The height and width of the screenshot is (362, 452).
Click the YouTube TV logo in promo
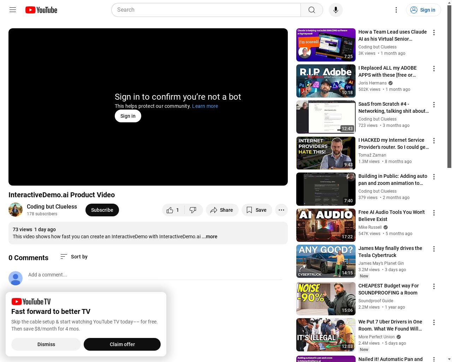point(31,302)
